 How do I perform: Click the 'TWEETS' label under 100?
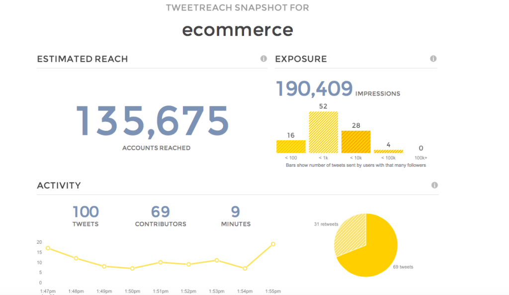(85, 224)
